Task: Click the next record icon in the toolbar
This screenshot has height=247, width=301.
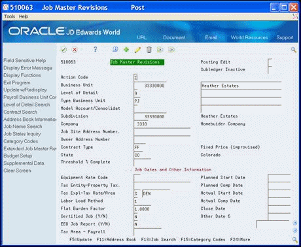Action: coord(171,50)
